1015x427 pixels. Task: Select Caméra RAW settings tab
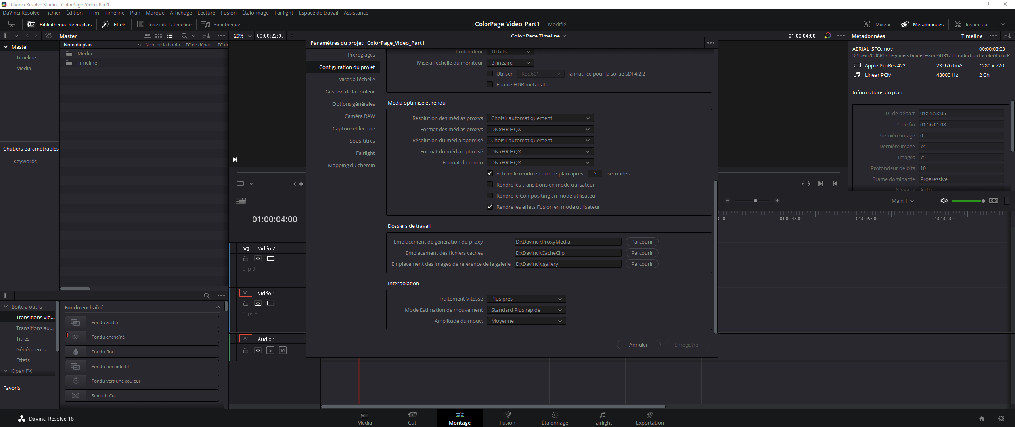point(360,116)
